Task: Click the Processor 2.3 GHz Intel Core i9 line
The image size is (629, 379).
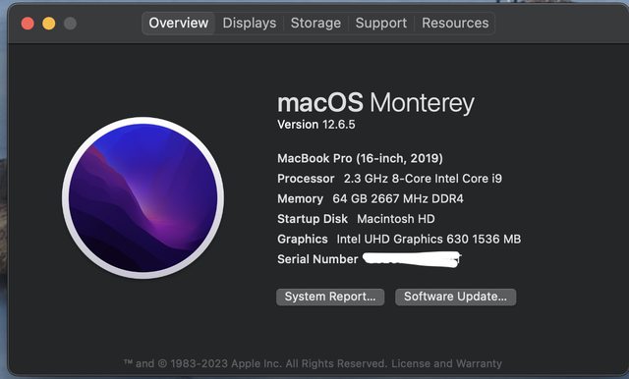Action: coord(389,179)
